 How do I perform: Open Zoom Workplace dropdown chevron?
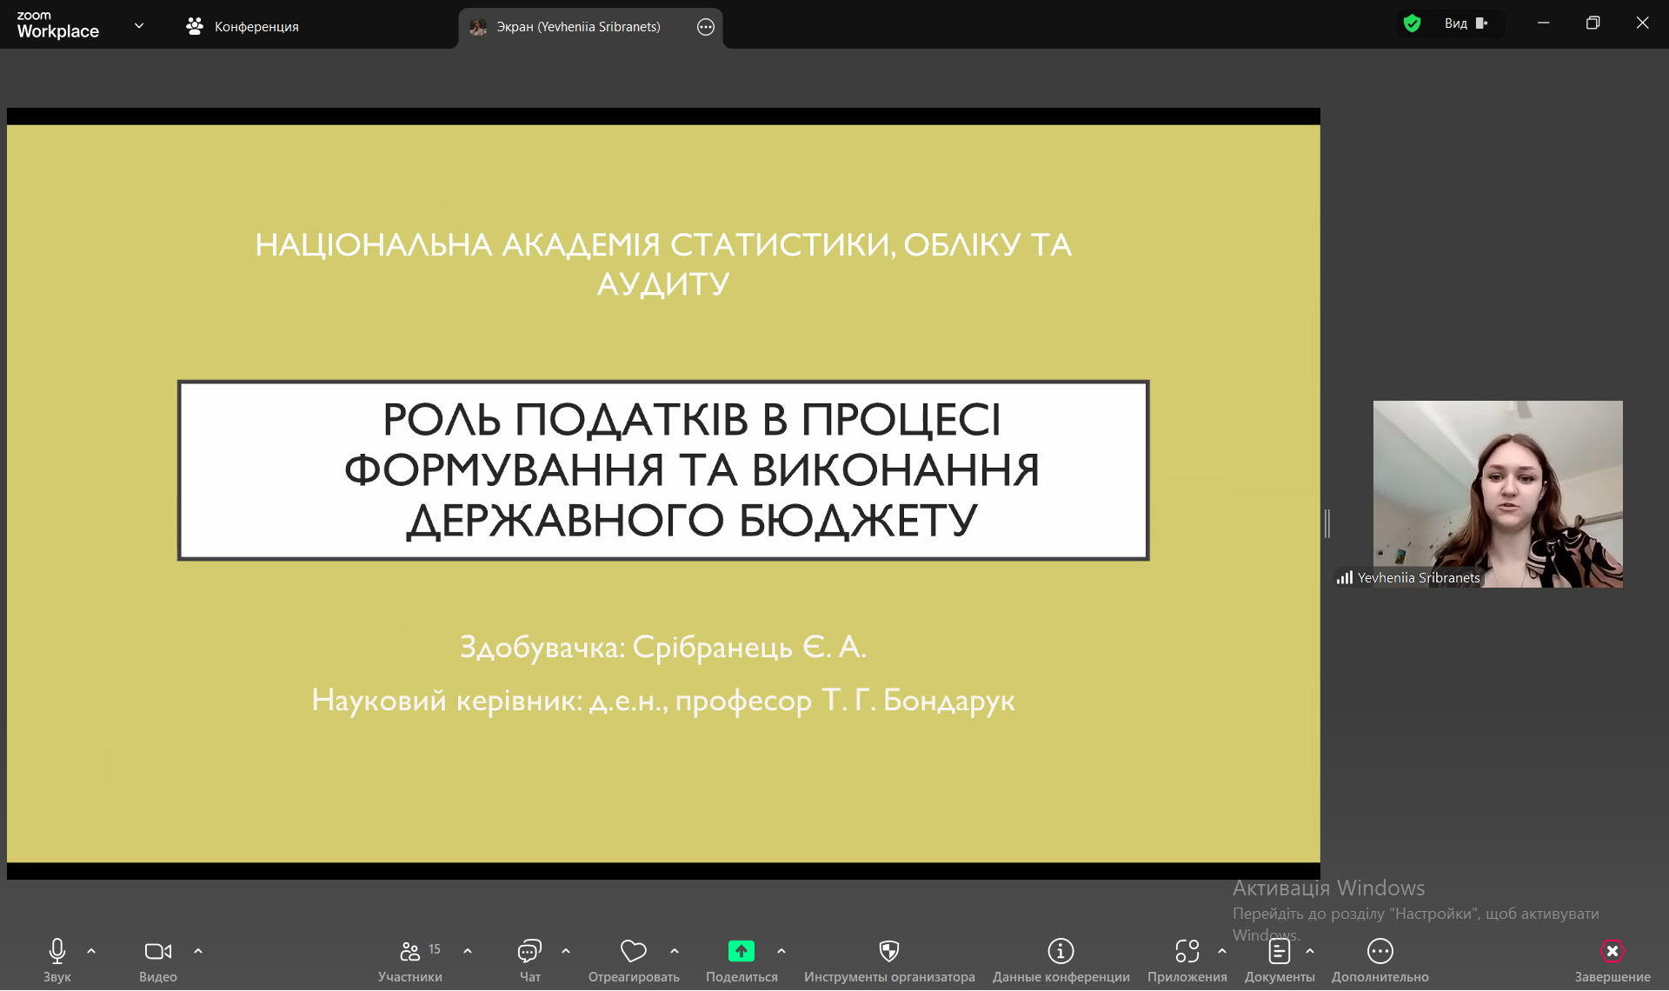point(139,26)
